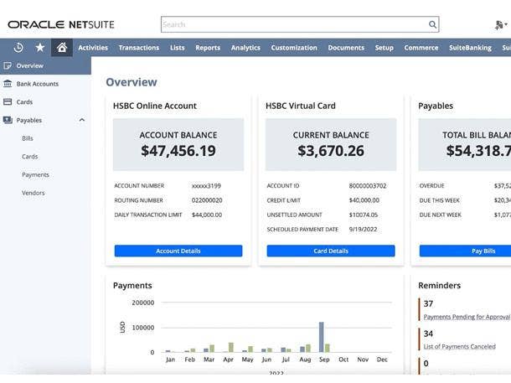Go to the Home house icon

point(61,48)
